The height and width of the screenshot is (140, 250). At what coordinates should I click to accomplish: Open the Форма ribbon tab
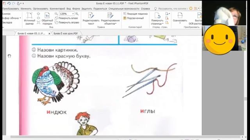click(76, 9)
